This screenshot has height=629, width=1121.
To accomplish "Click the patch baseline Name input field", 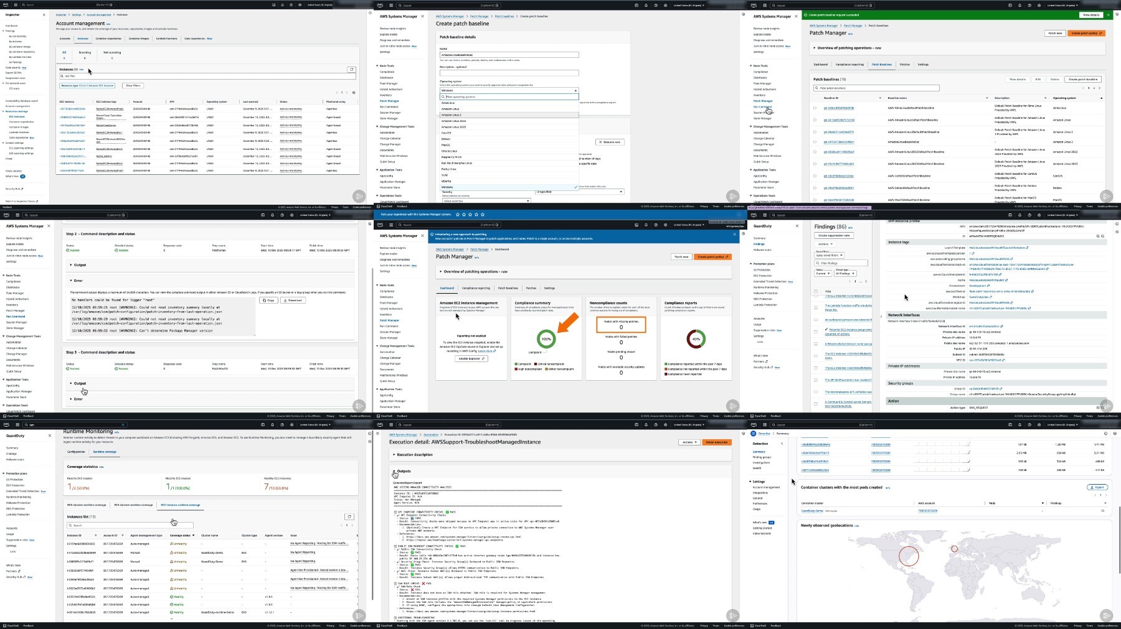I will click(x=509, y=55).
